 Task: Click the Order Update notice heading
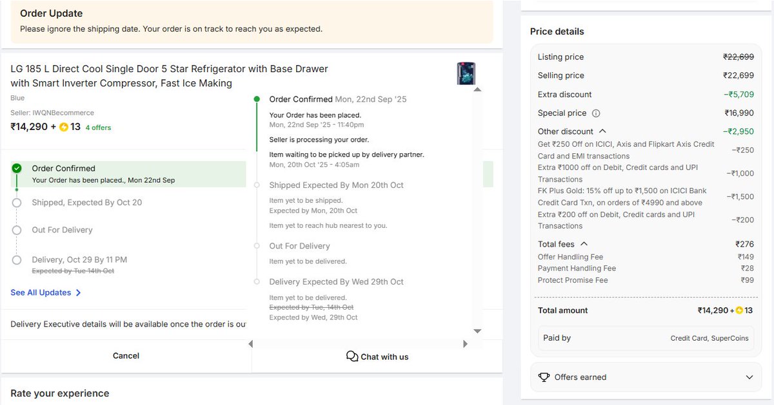(51, 14)
